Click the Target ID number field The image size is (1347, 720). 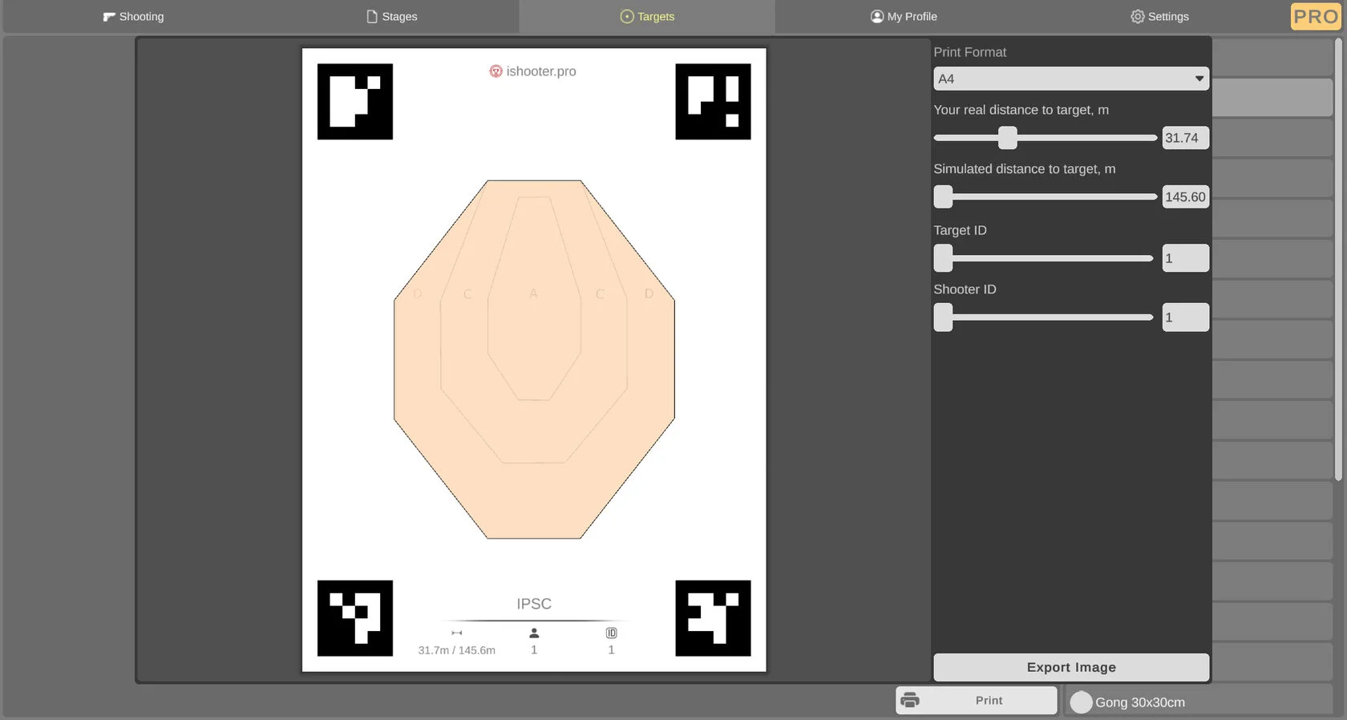[1185, 258]
